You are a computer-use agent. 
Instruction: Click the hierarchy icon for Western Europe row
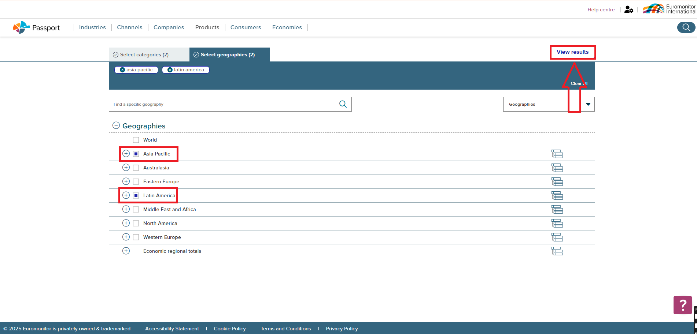[557, 237]
